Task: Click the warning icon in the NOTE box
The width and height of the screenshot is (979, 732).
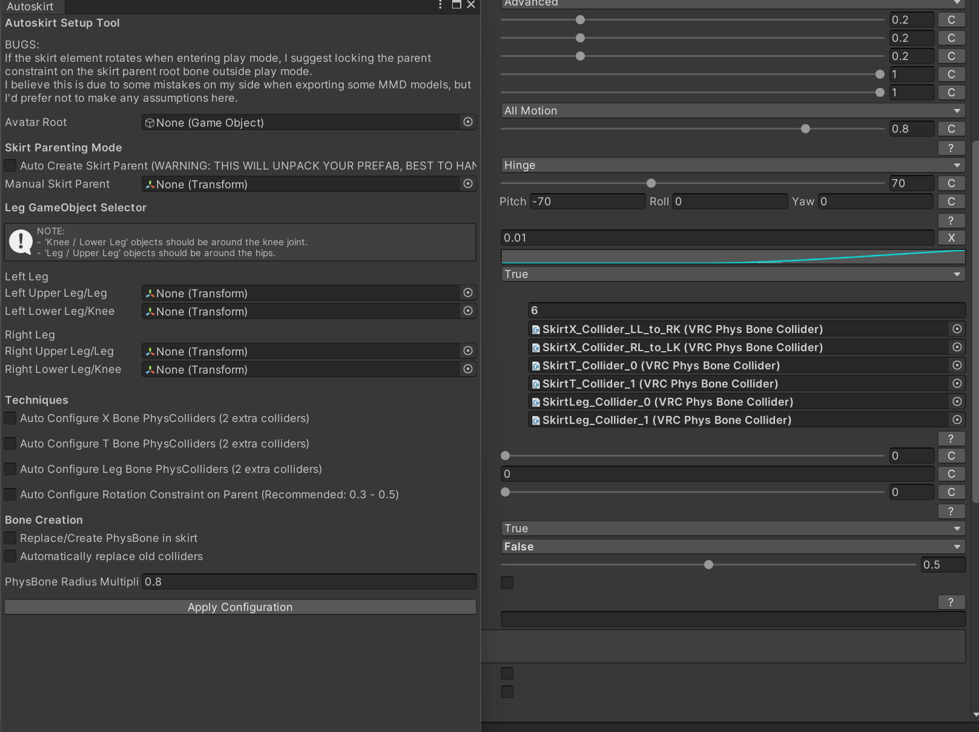Action: tap(21, 242)
